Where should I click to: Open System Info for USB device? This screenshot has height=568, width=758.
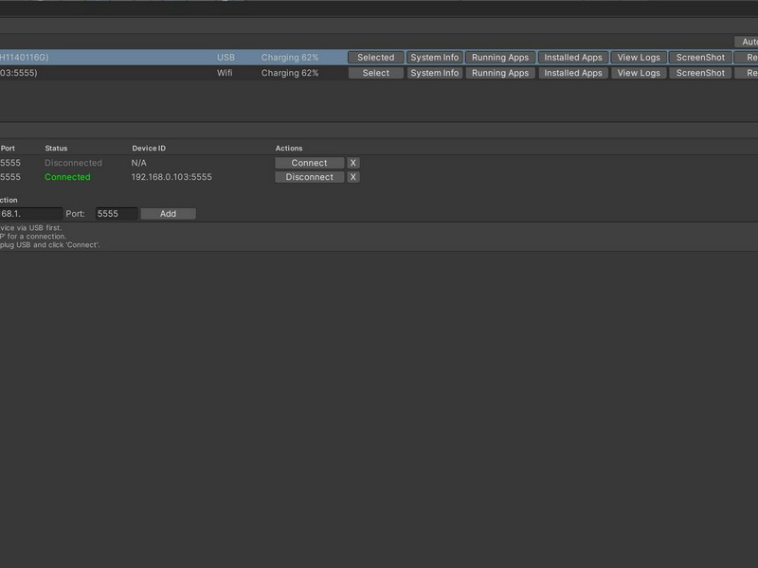pos(435,58)
